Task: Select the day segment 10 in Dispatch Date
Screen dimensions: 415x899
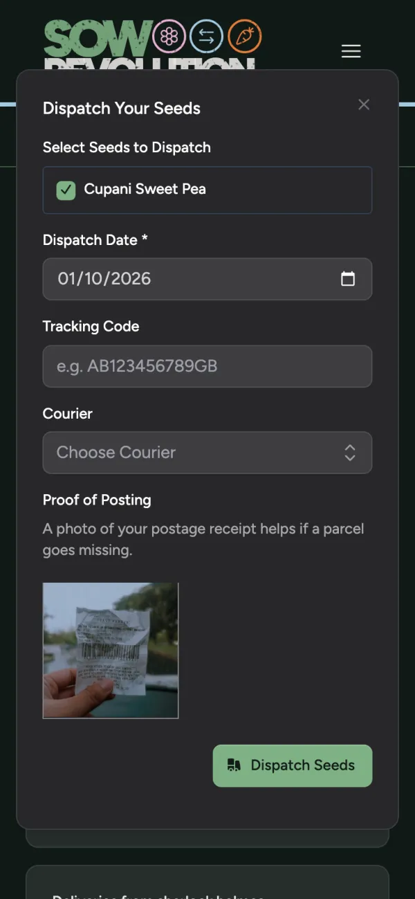Action: click(x=89, y=279)
